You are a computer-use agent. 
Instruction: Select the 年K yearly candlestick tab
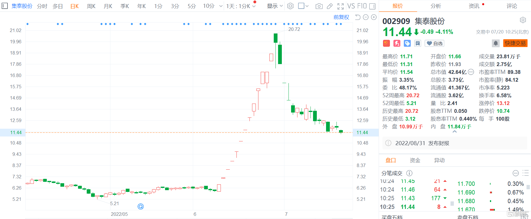point(142,6)
